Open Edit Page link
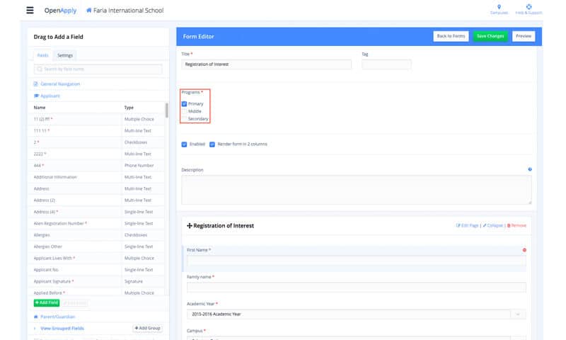Image resolution: width=566 pixels, height=340 pixels. click(x=467, y=225)
